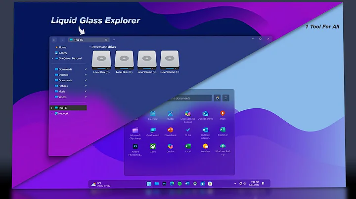Open the Pictures folder in sidebar
The width and height of the screenshot is (356, 199).
[61, 86]
